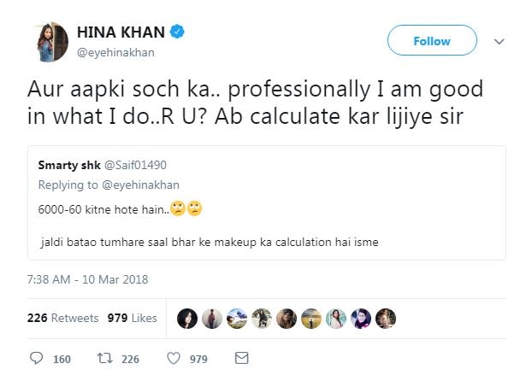The image size is (532, 375).
Task: Open the 979 Likes list
Action: pyautogui.click(x=132, y=318)
